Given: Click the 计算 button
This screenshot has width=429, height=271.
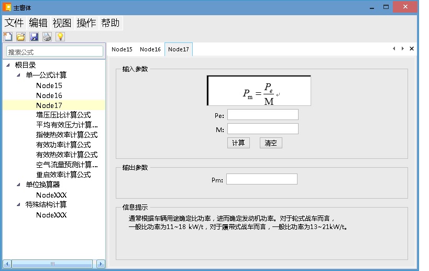Looking at the screenshot, I should pyautogui.click(x=238, y=143).
